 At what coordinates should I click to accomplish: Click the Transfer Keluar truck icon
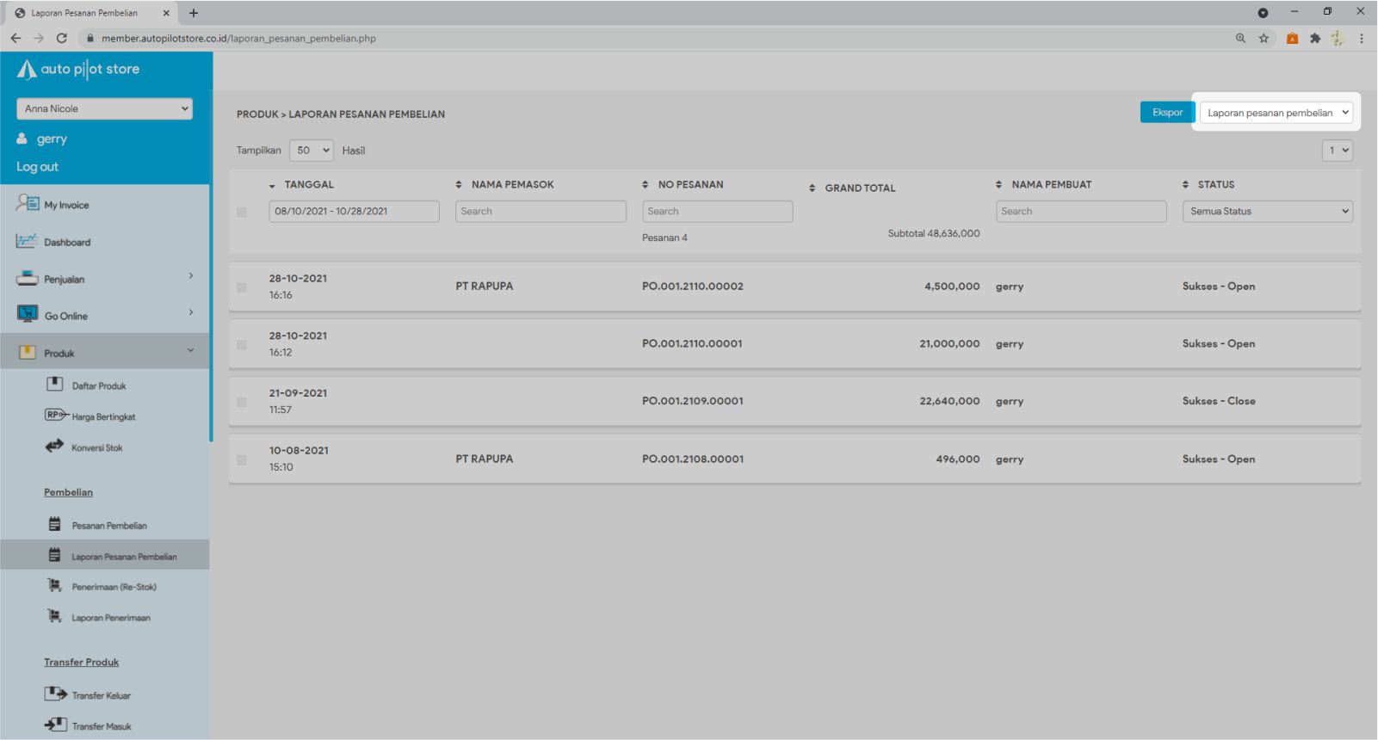56,694
